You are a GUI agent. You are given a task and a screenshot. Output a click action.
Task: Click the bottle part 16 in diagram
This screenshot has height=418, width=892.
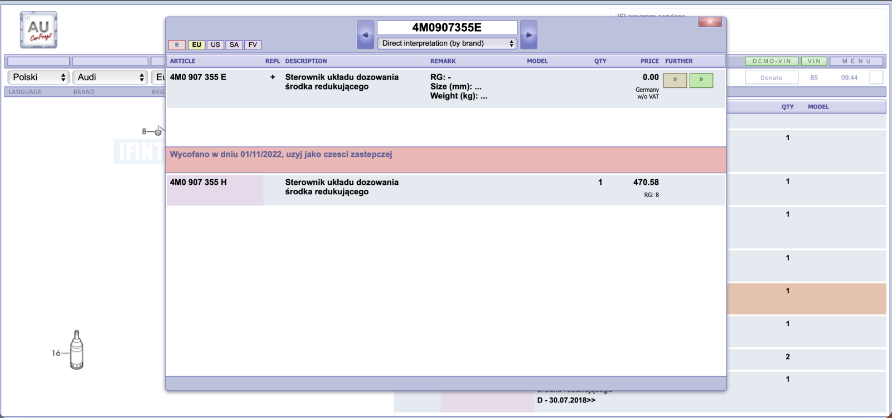77,350
